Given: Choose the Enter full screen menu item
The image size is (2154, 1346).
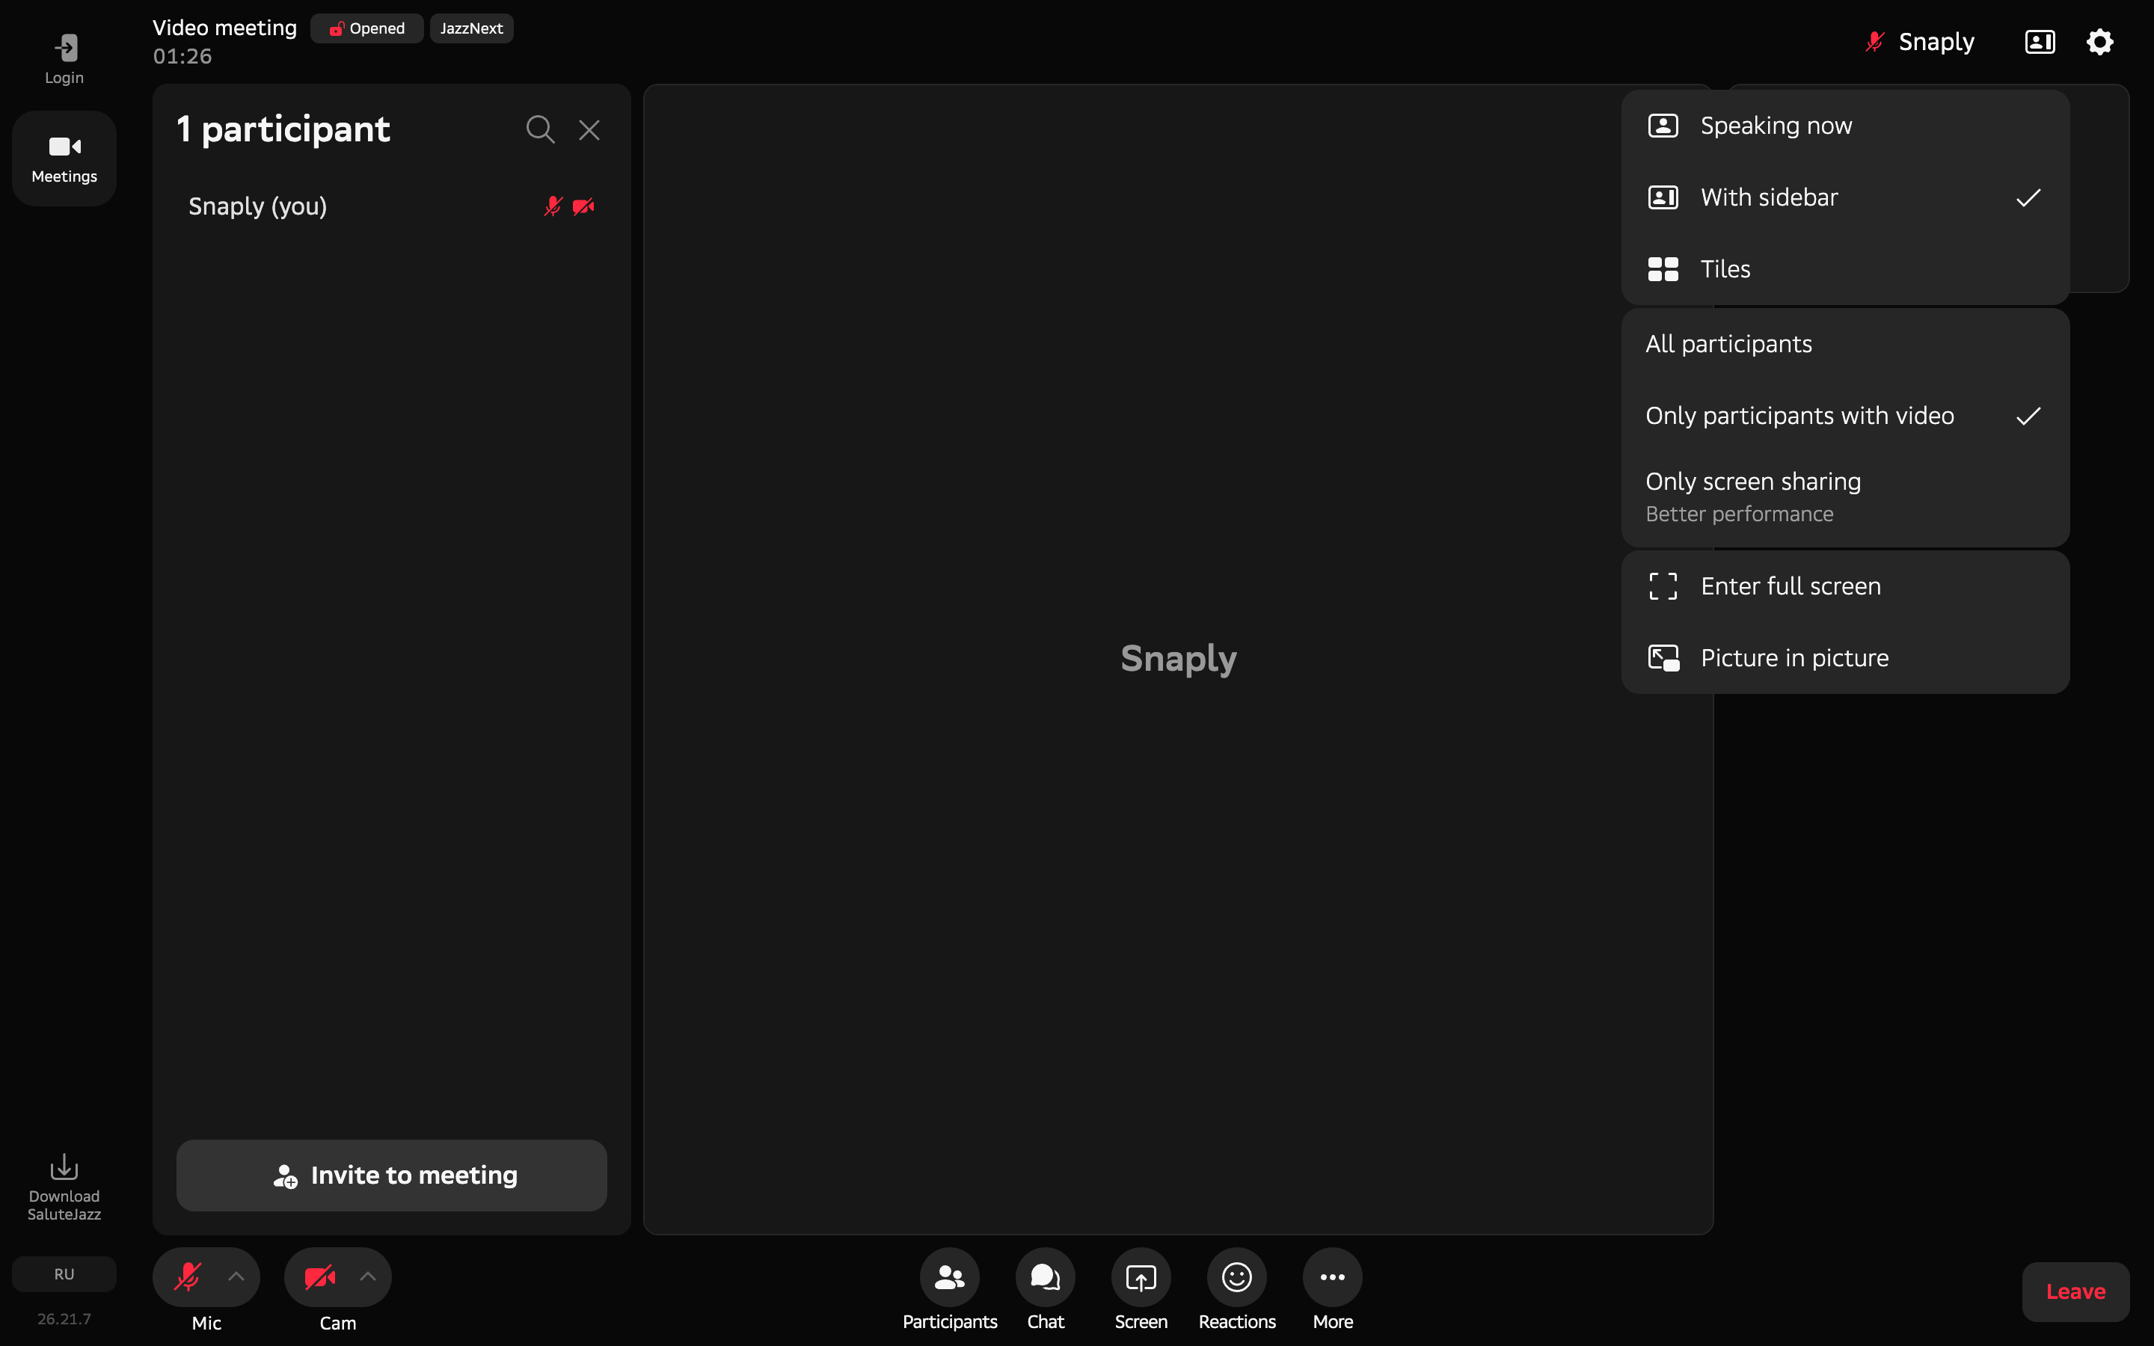Looking at the screenshot, I should [1845, 586].
